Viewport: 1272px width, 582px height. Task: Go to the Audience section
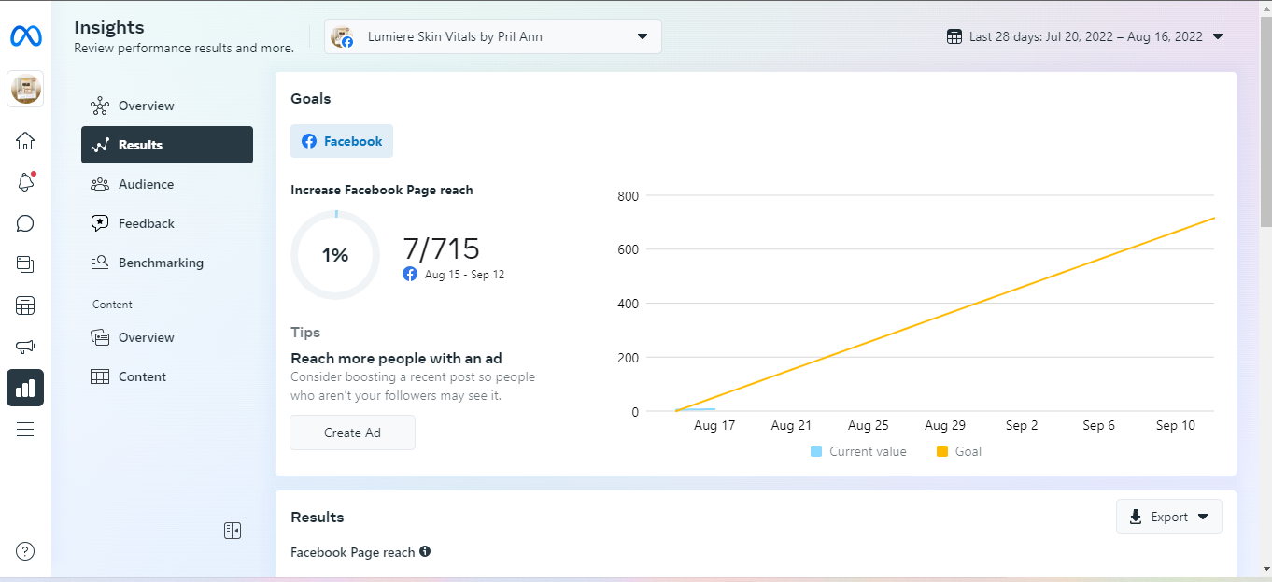tap(146, 184)
